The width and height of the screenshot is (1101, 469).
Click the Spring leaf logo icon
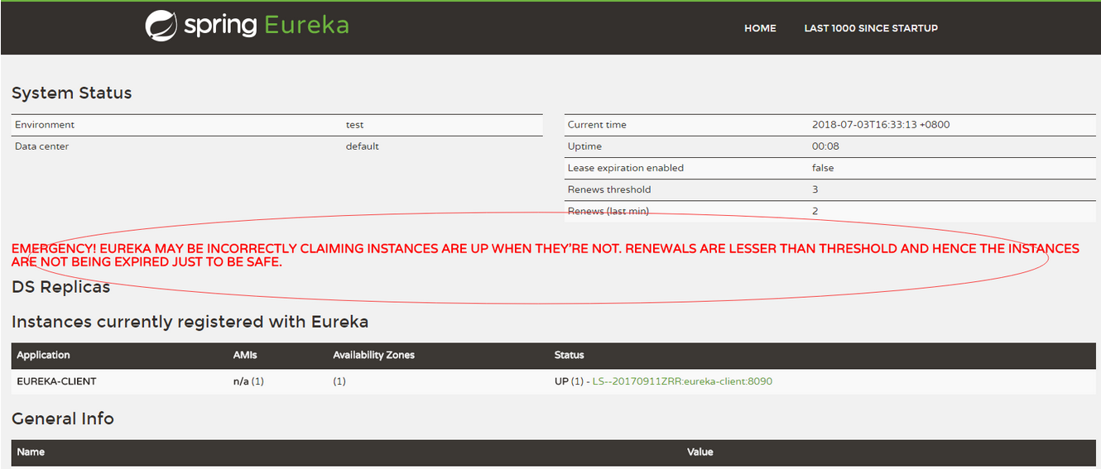161,26
